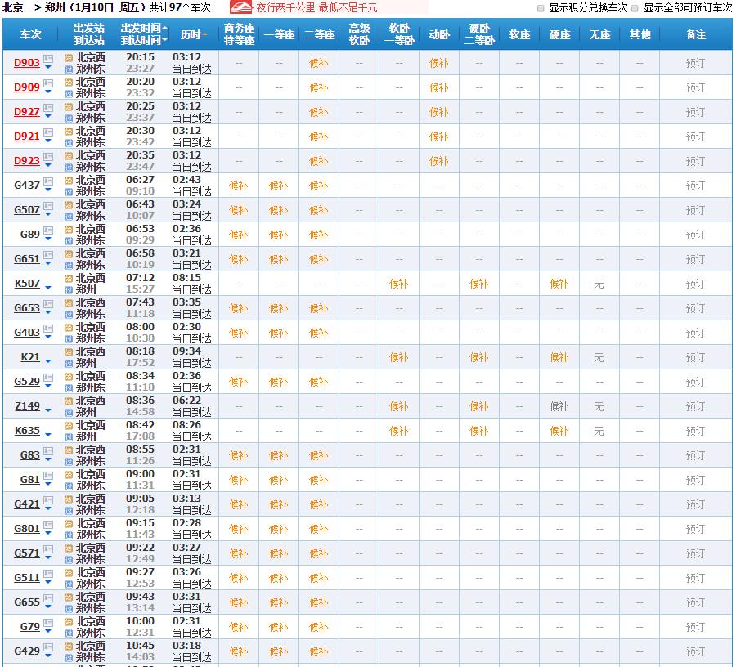Image resolution: width=736 pixels, height=667 pixels.
Task: Click the ID card icon beside train G437
Action: 48,181
